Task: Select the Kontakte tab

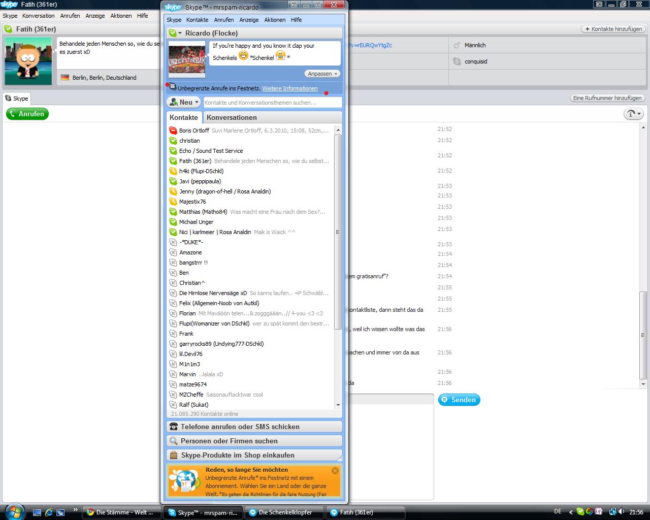Action: pos(184,117)
